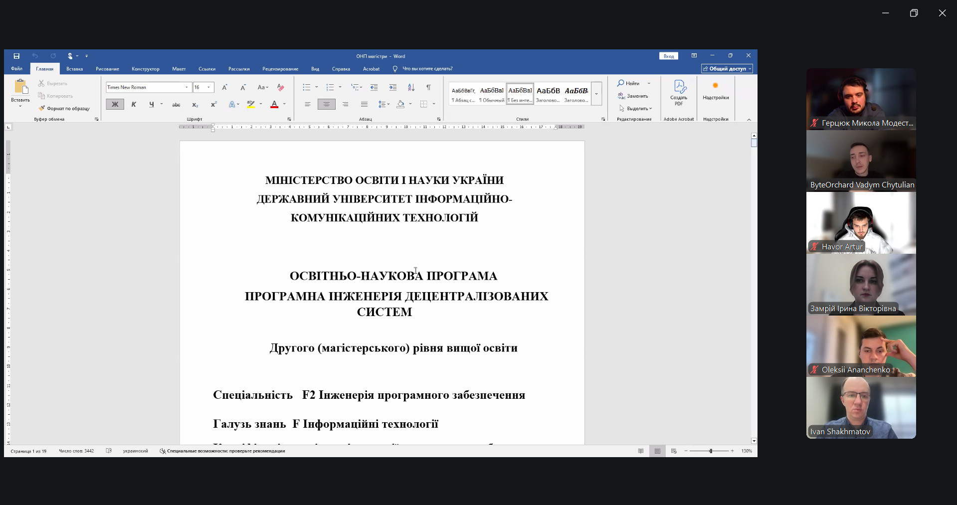The height and width of the screenshot is (505, 957).
Task: Expand the Styles gallery list
Action: (x=596, y=94)
